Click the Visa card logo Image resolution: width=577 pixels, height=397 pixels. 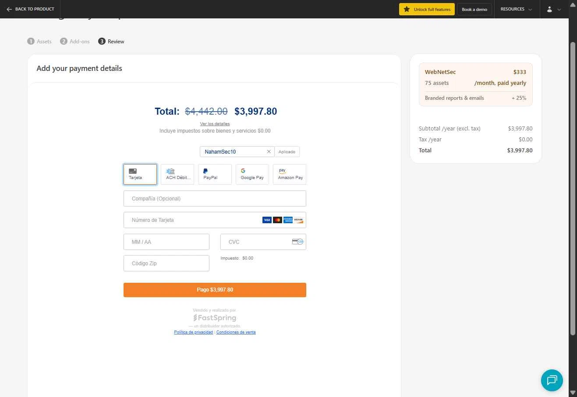[267, 220]
